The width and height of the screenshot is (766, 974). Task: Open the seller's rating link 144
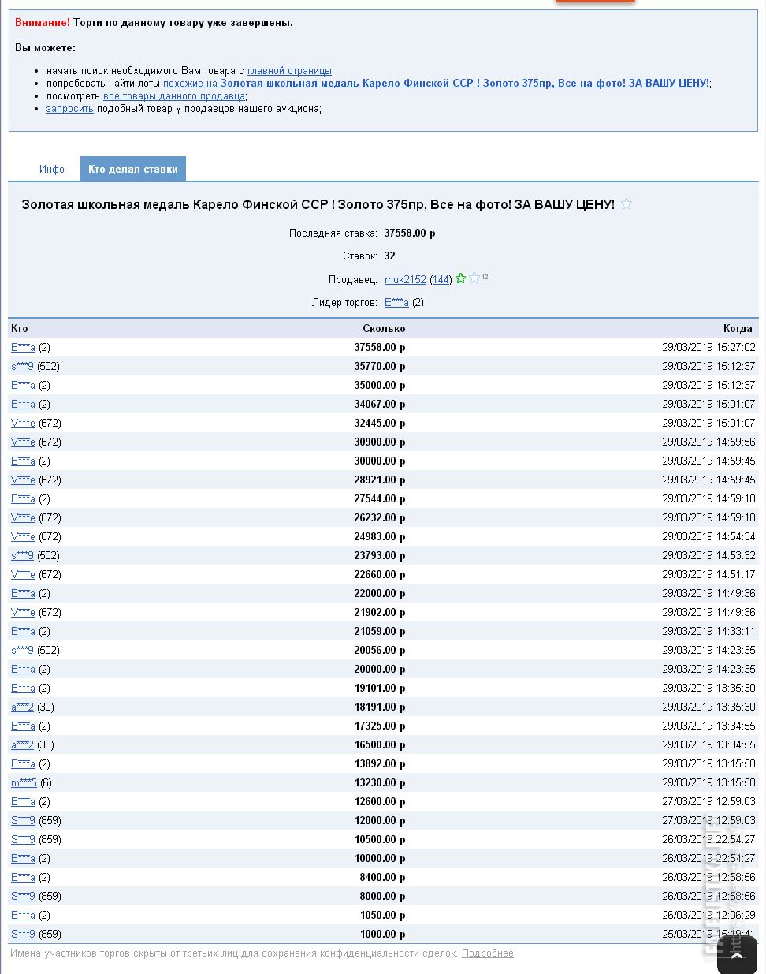tap(441, 280)
